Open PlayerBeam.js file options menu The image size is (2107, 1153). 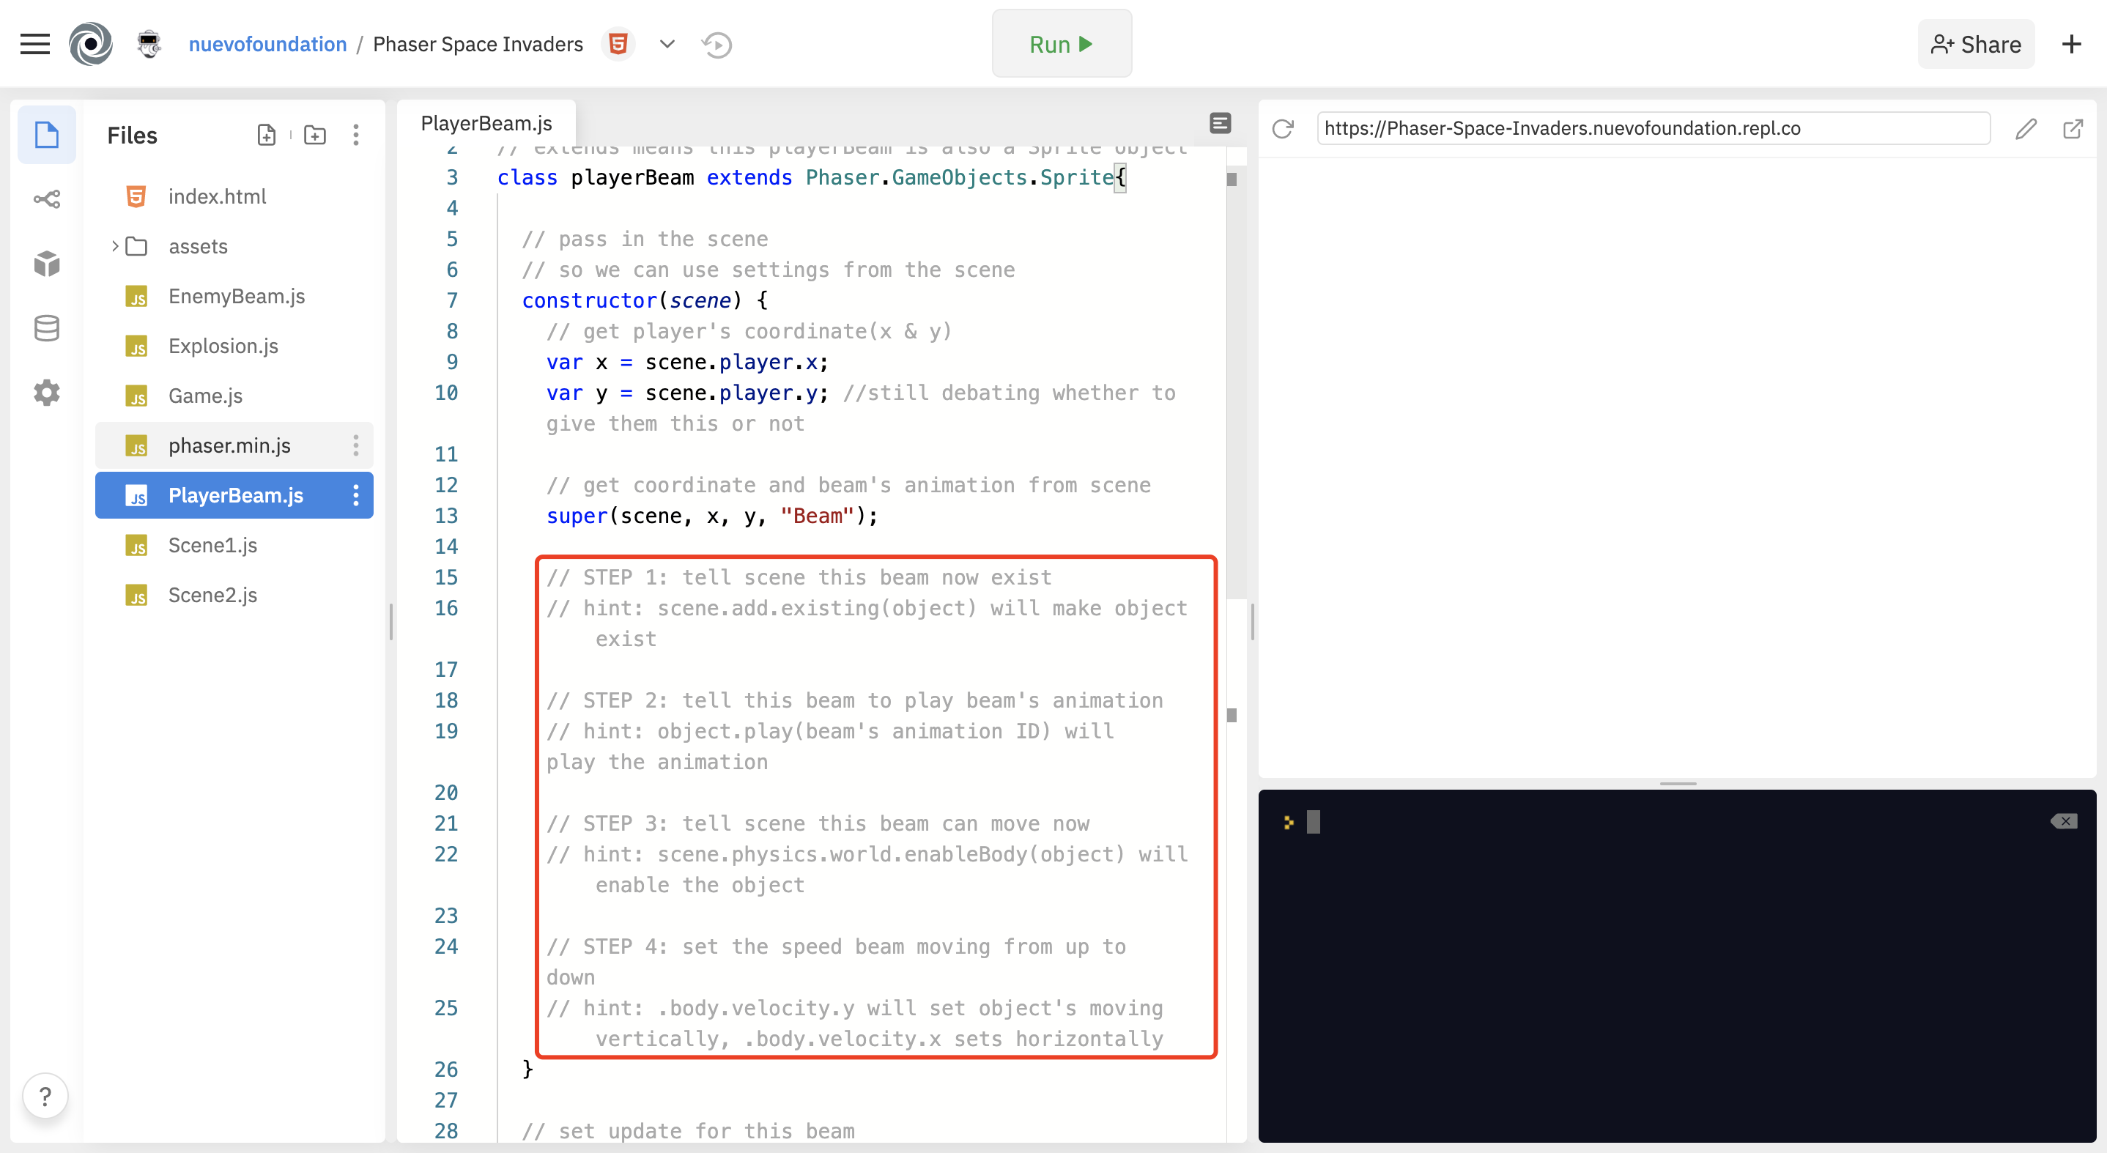(356, 495)
